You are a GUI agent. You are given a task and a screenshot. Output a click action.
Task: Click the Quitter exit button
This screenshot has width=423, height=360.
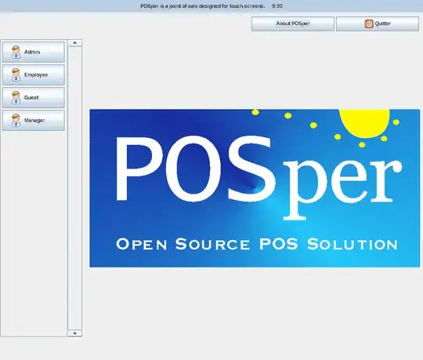click(378, 24)
